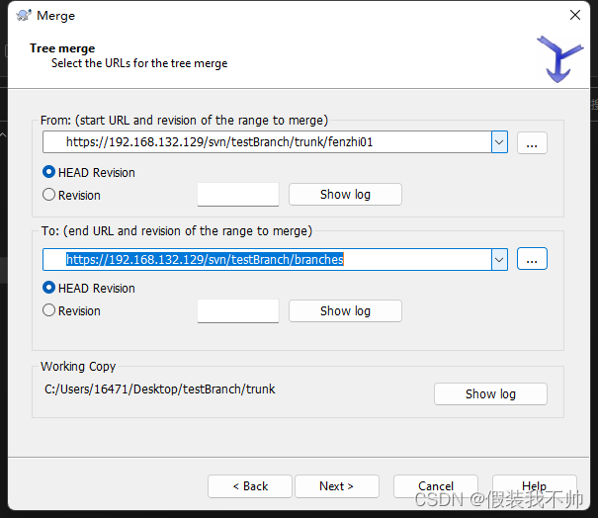Close the Merge dialog with X
This screenshot has height=518, width=598.
pos(574,15)
